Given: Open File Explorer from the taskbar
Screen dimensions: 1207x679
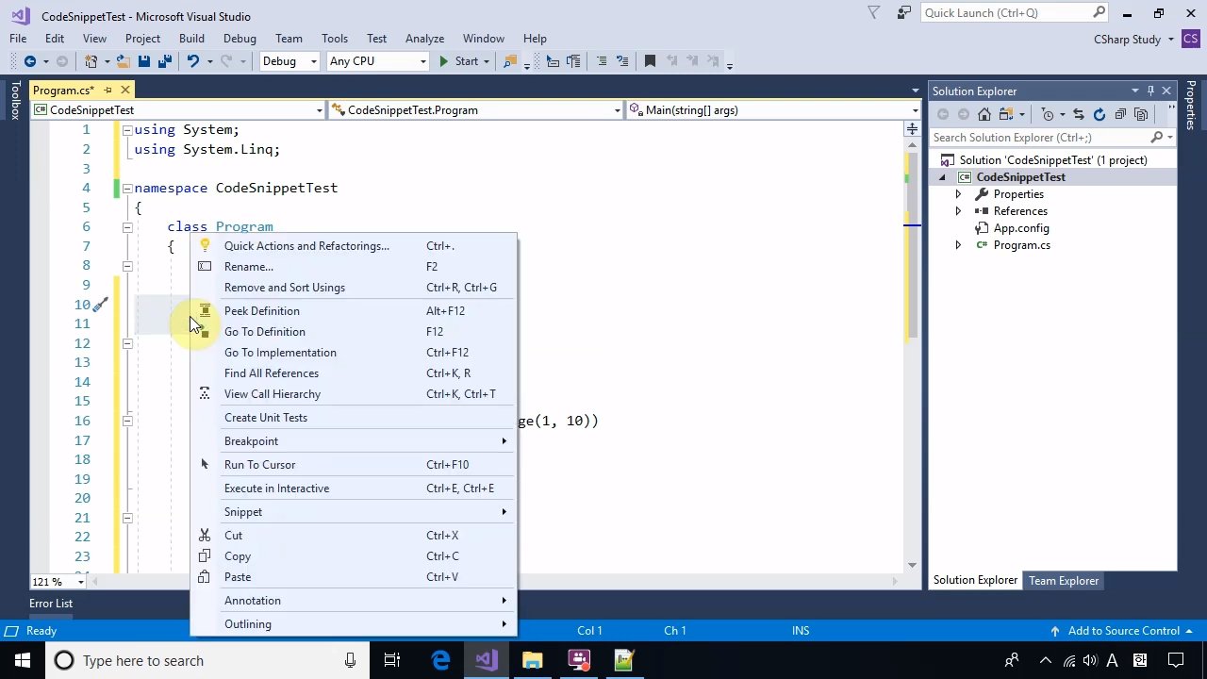Looking at the screenshot, I should [x=533, y=660].
